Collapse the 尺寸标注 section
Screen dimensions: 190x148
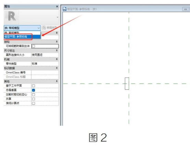56,50
